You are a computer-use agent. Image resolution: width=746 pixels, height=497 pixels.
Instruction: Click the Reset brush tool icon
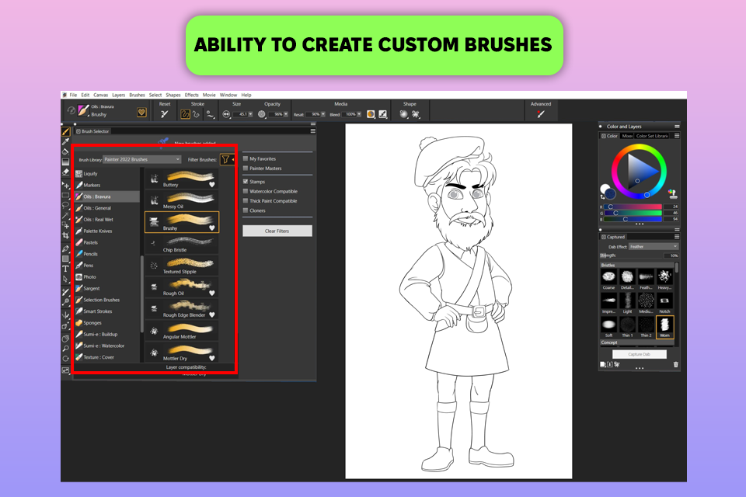(x=165, y=114)
